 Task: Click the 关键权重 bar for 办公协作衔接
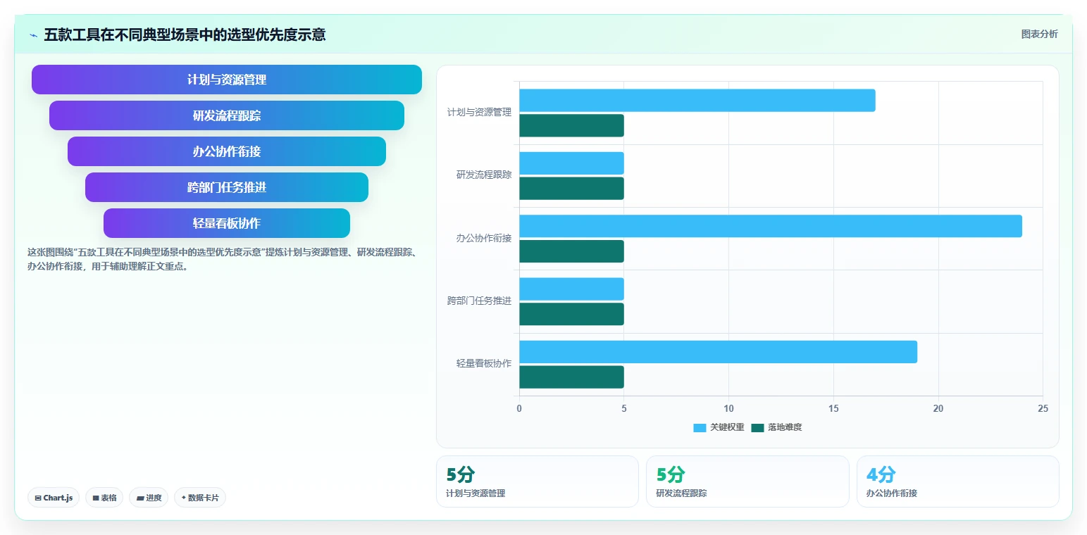(x=771, y=226)
